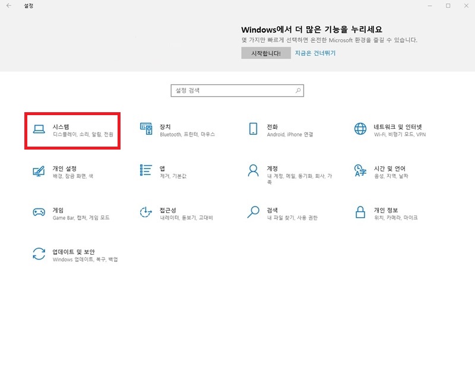Click the 시작합니다! button
The width and height of the screenshot is (475, 368).
(x=266, y=53)
